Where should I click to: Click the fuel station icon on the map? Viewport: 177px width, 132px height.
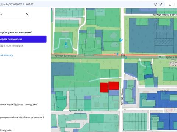[66, 43]
